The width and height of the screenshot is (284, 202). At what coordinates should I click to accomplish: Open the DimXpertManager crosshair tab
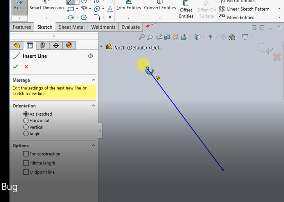tap(56, 45)
